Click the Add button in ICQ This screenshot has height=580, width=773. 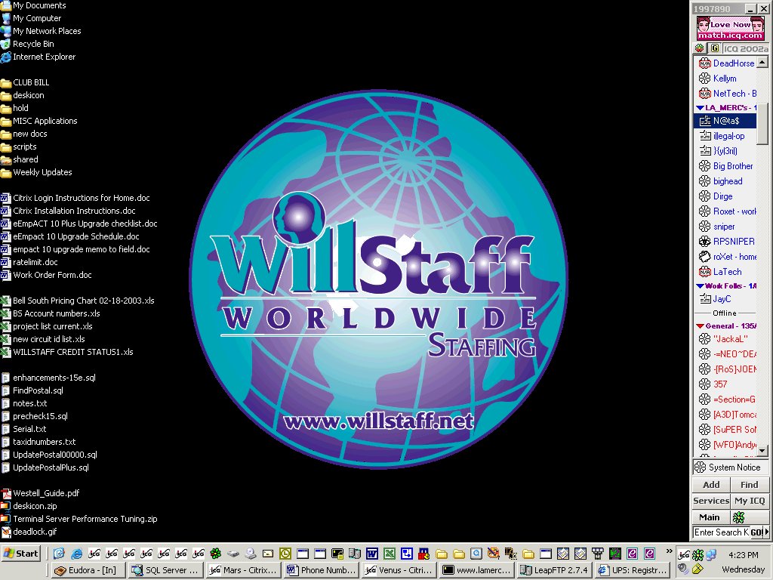(711, 485)
